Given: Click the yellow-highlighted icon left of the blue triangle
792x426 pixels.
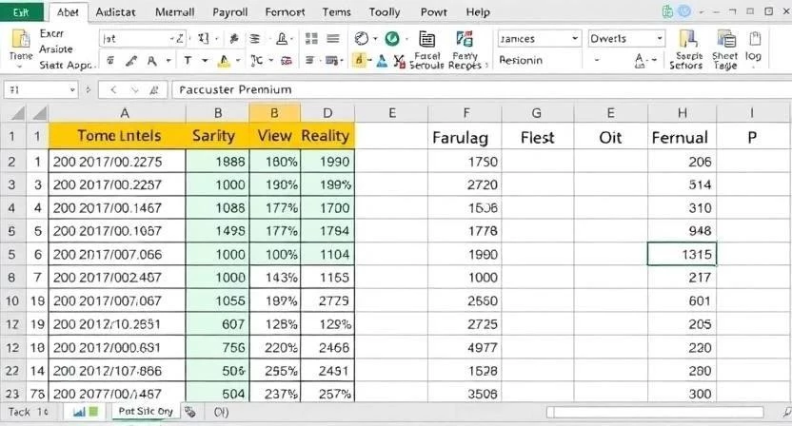Looking at the screenshot, I should click(x=360, y=61).
